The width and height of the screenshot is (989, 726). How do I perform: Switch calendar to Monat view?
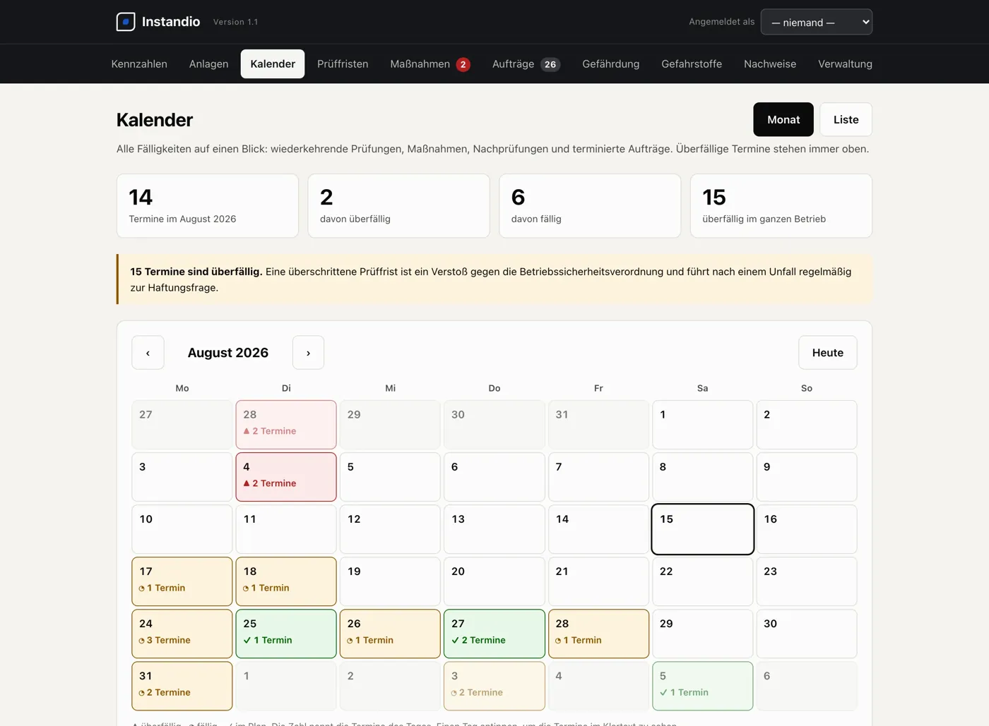tap(783, 119)
